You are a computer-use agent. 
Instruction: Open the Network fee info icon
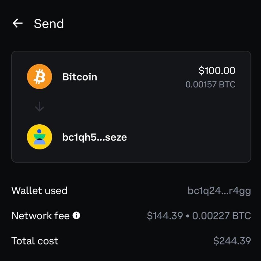76,216
